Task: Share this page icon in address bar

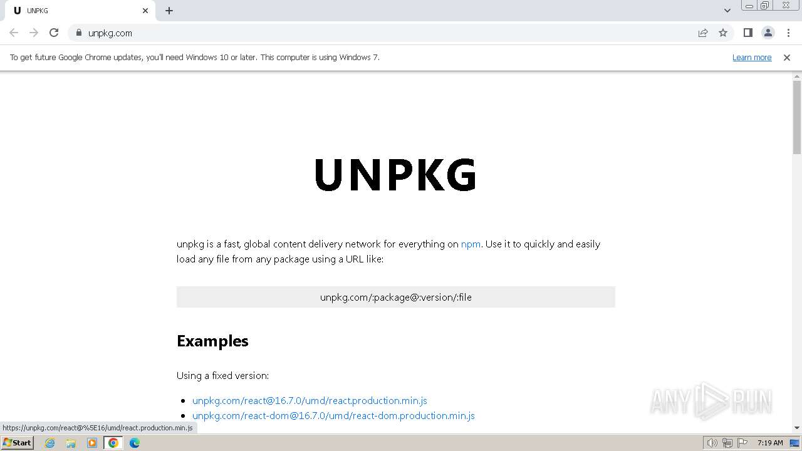Action: 703,33
